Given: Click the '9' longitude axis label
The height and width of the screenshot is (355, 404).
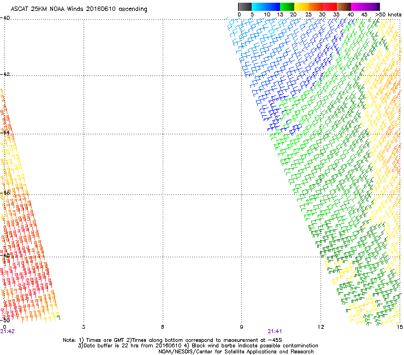Looking at the screenshot, I should 241,327.
